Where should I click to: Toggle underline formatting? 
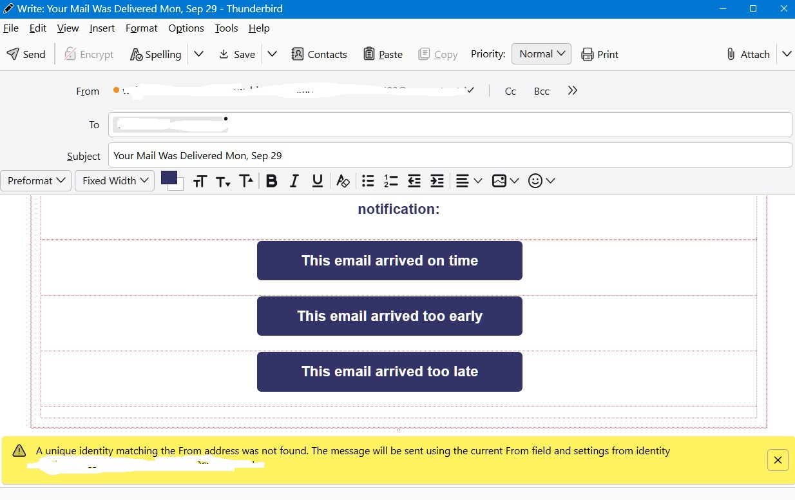318,181
